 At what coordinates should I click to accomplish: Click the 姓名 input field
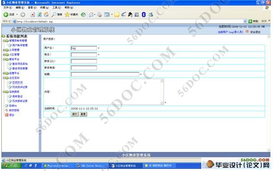[84, 55]
